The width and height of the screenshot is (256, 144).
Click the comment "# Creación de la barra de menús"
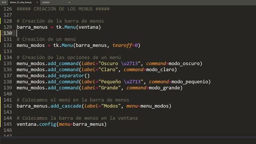point(60,21)
